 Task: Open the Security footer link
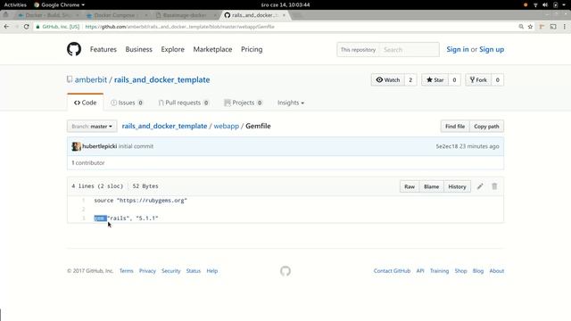[x=171, y=271]
